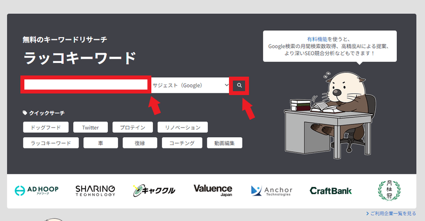Focus the keyword search input field
This screenshot has width=425, height=221.
(86, 85)
